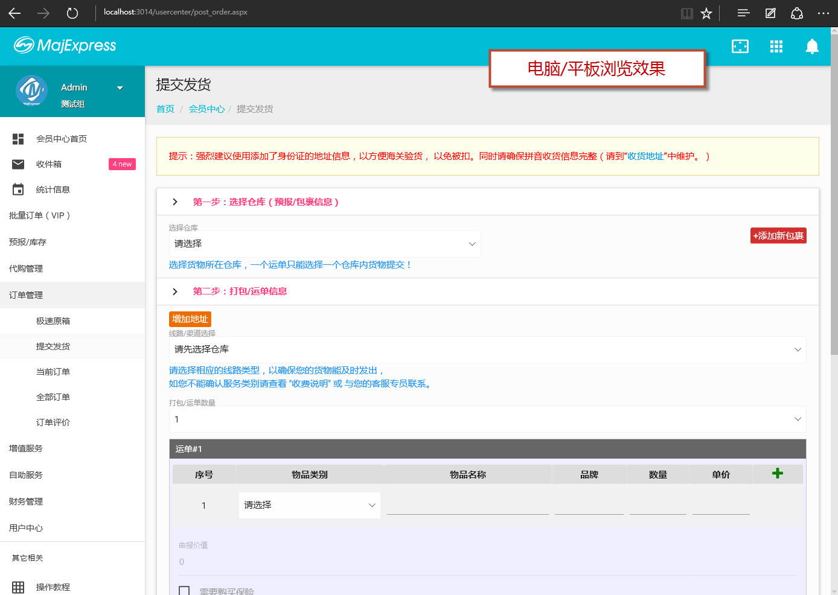Viewport: 838px width, 595px height.
Task: Open notifications bell icon
Action: [x=812, y=46]
